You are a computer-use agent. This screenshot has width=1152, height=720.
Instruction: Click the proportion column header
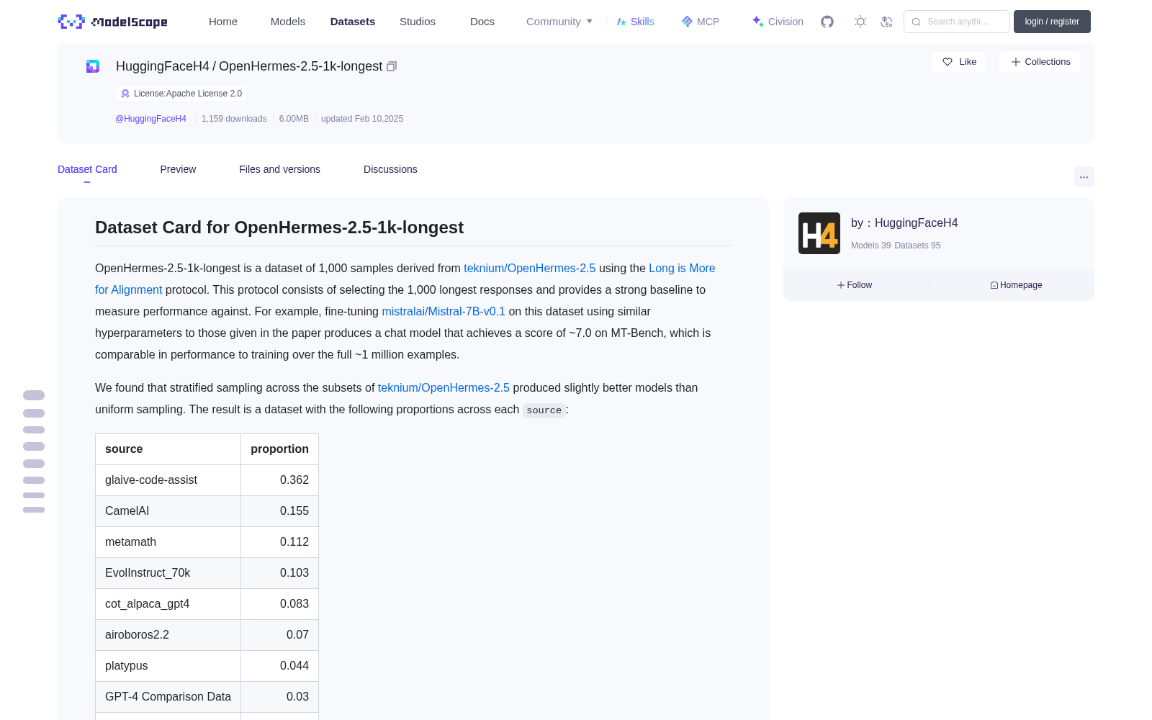[279, 449]
